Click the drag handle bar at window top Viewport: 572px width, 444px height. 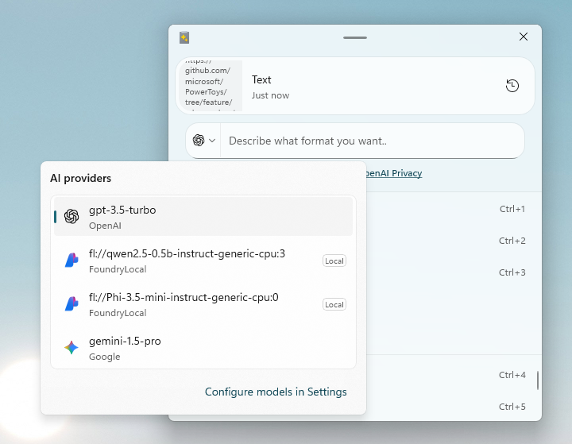click(x=355, y=37)
